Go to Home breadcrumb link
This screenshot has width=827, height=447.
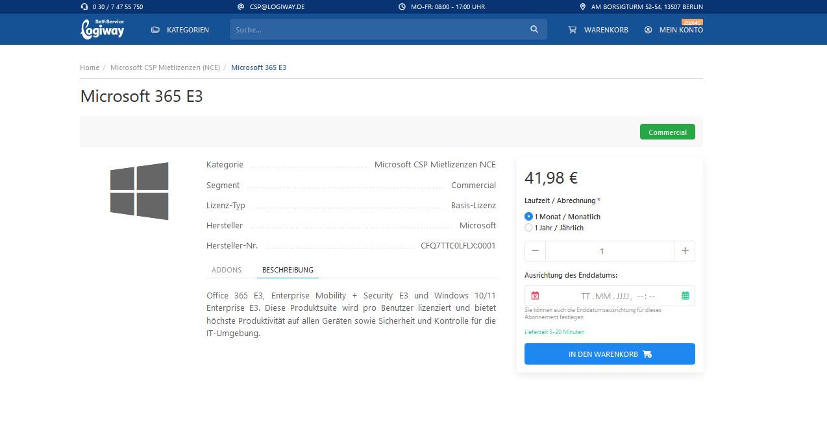coord(90,67)
